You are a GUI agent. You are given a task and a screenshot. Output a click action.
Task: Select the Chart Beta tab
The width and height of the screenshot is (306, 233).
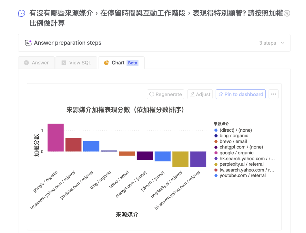click(x=121, y=62)
